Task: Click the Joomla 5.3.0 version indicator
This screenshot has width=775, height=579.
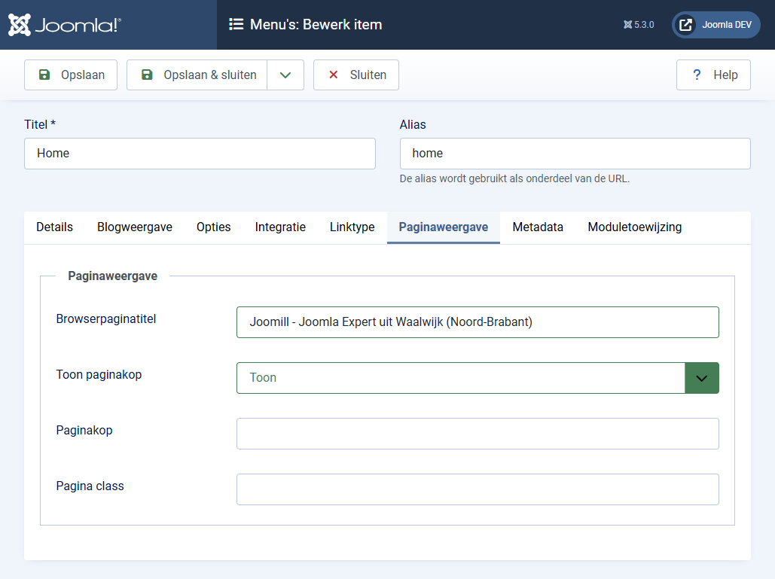Action: tap(639, 25)
